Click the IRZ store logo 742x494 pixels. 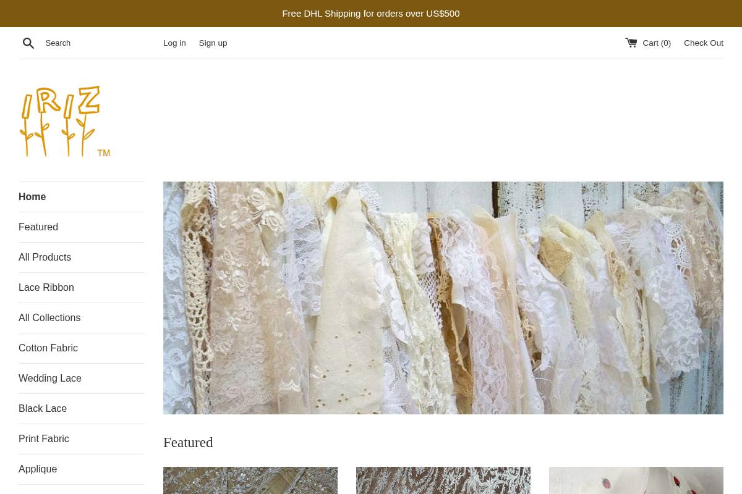(x=64, y=121)
